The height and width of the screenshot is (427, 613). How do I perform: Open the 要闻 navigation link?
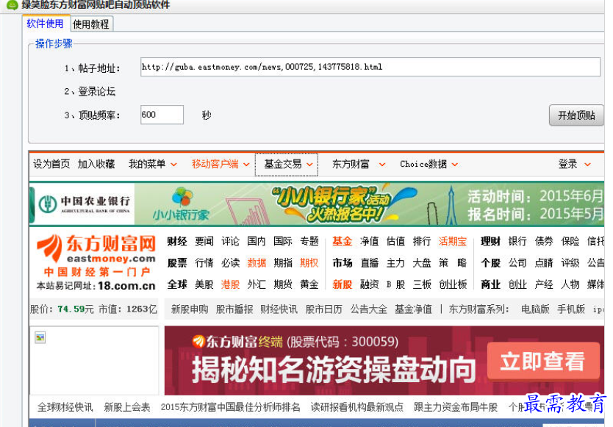tap(204, 241)
